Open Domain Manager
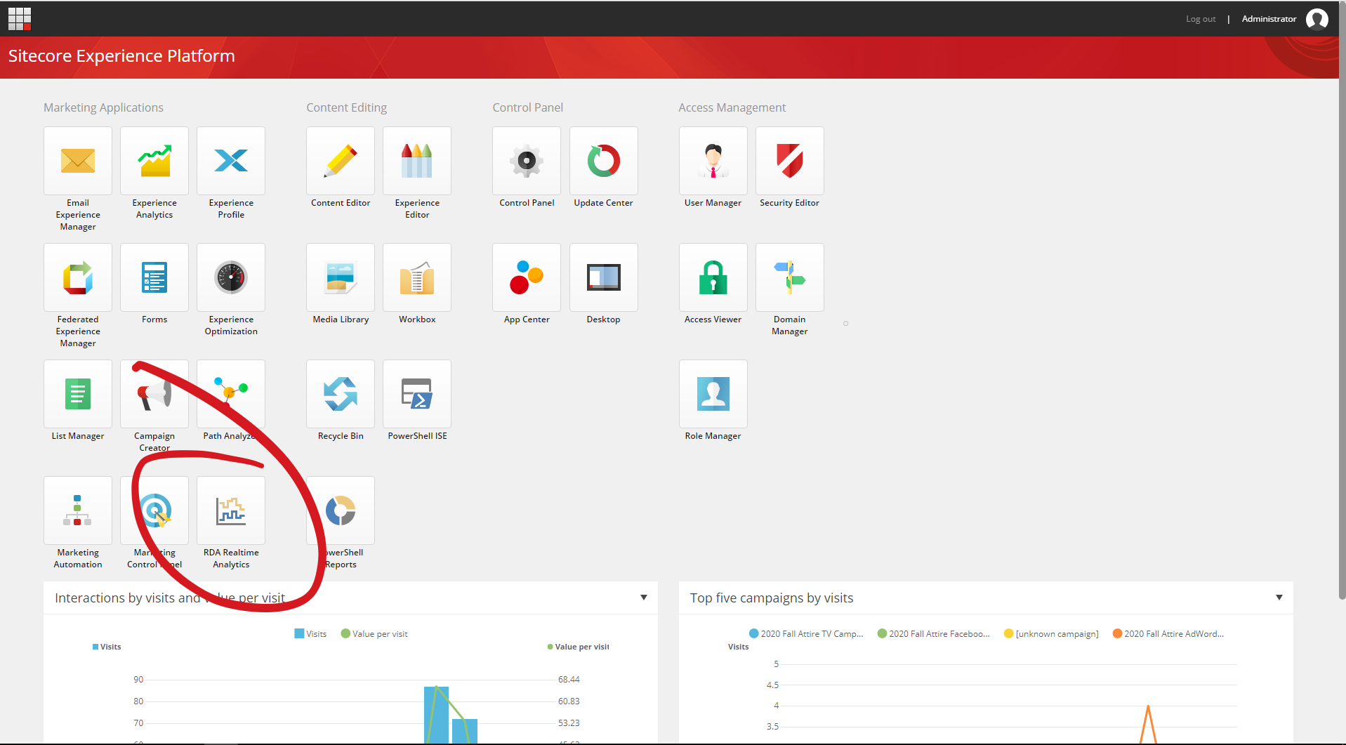The height and width of the screenshot is (745, 1346). [790, 277]
